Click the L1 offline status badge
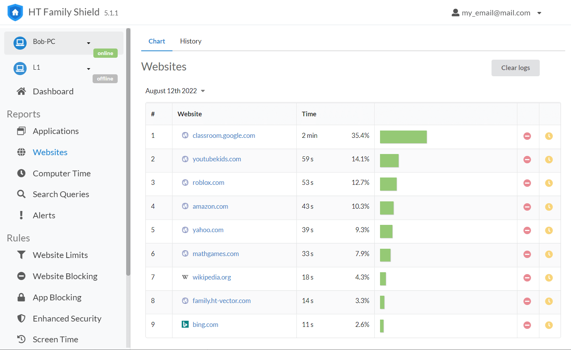Viewport: 571px width, 350px height. [105, 79]
